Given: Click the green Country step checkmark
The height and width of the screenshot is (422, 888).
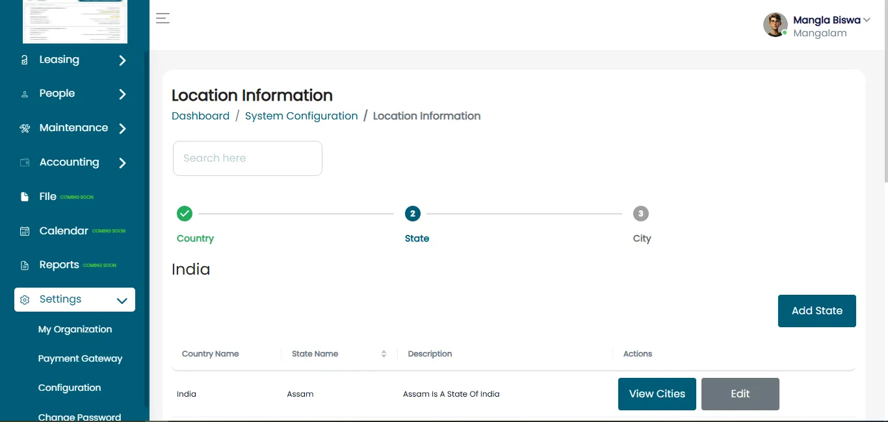Looking at the screenshot, I should coord(185,214).
